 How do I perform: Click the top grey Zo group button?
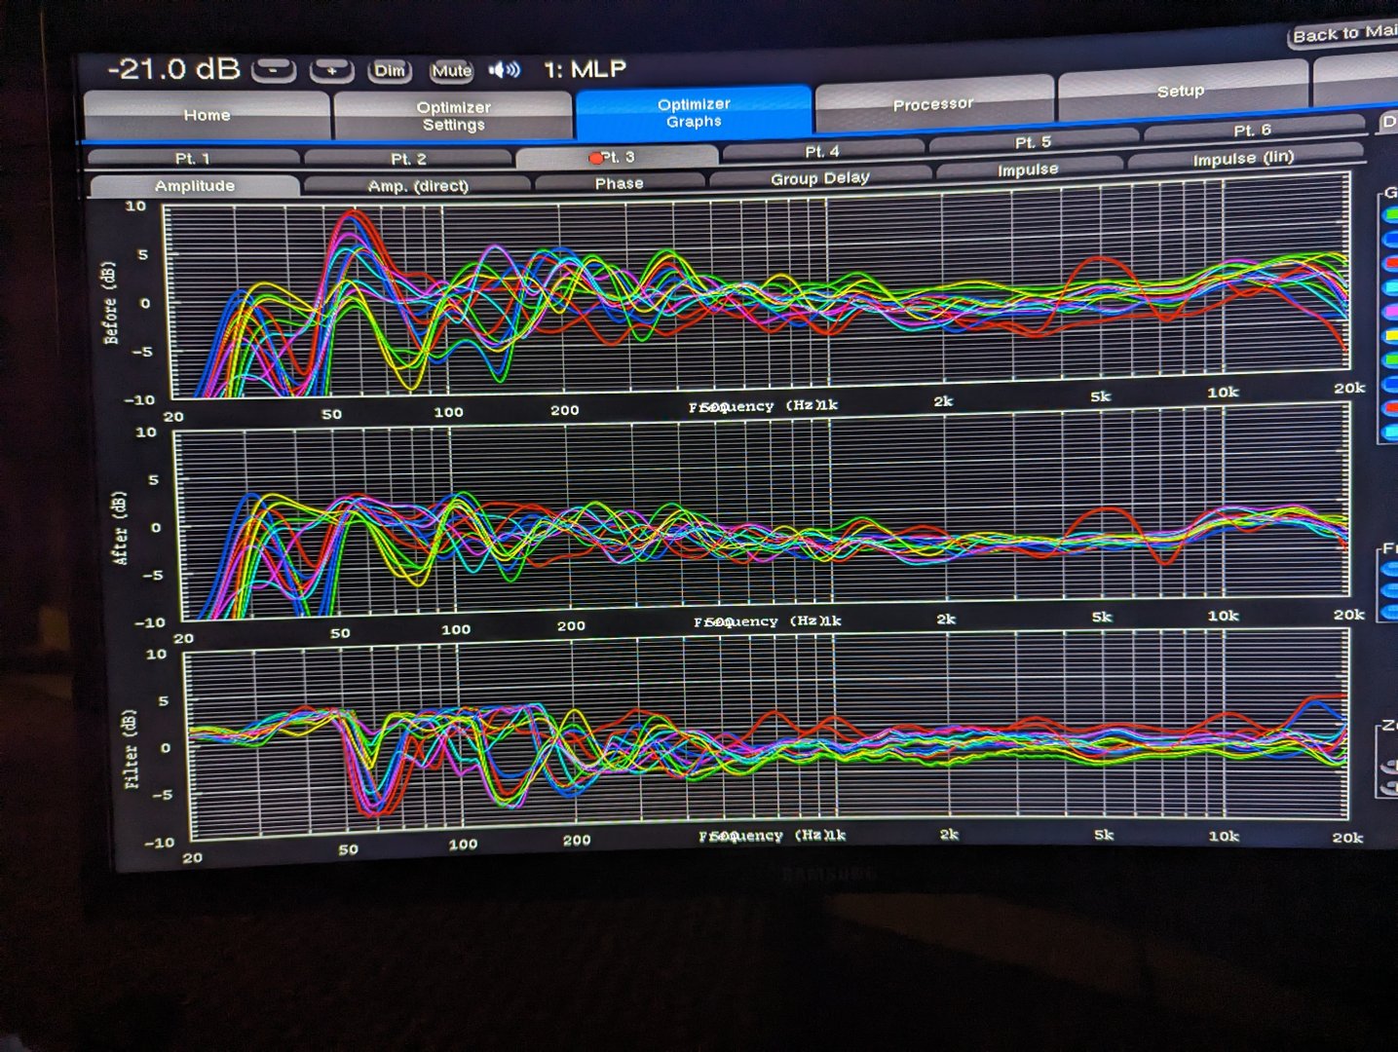click(1390, 767)
